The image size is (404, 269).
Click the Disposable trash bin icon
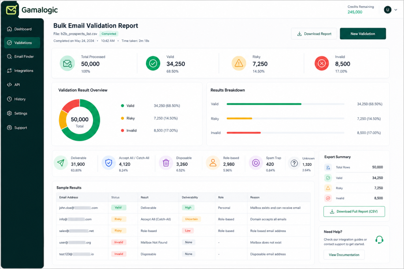pos(166,163)
